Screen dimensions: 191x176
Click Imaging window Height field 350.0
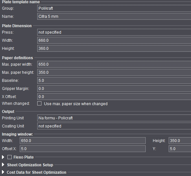180,141
